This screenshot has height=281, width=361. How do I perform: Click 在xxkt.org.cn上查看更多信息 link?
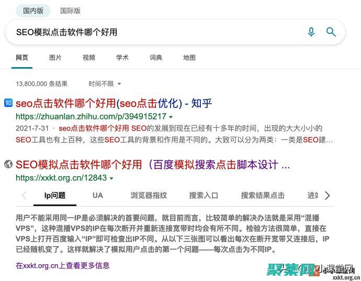(x=63, y=266)
